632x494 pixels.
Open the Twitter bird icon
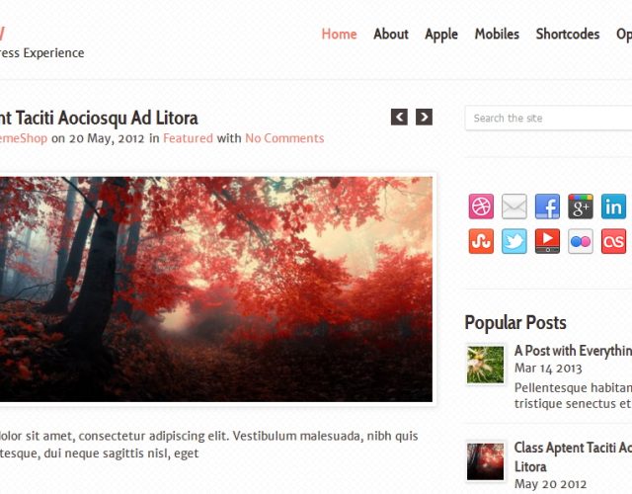point(513,241)
